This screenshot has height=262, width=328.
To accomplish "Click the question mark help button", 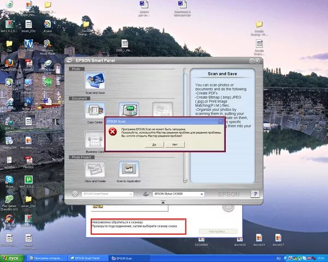I will click(255, 194).
